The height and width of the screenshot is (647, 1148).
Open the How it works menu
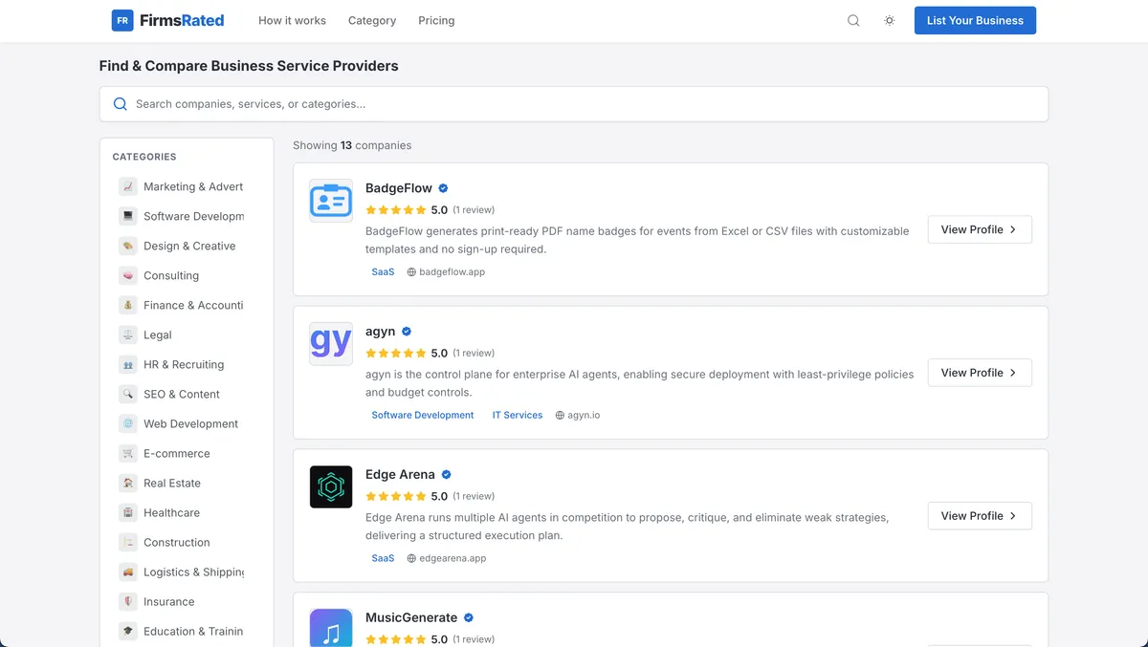(x=292, y=20)
